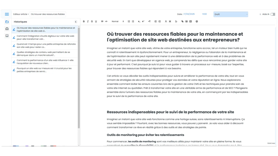Open the hamburger menu
Image resolution: width=278 pixels, height=156 pixels.
(x=7, y=14)
